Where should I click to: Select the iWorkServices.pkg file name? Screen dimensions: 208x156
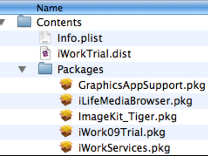[x=124, y=148]
